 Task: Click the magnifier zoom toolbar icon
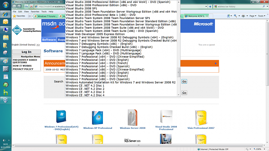pos(235,16)
